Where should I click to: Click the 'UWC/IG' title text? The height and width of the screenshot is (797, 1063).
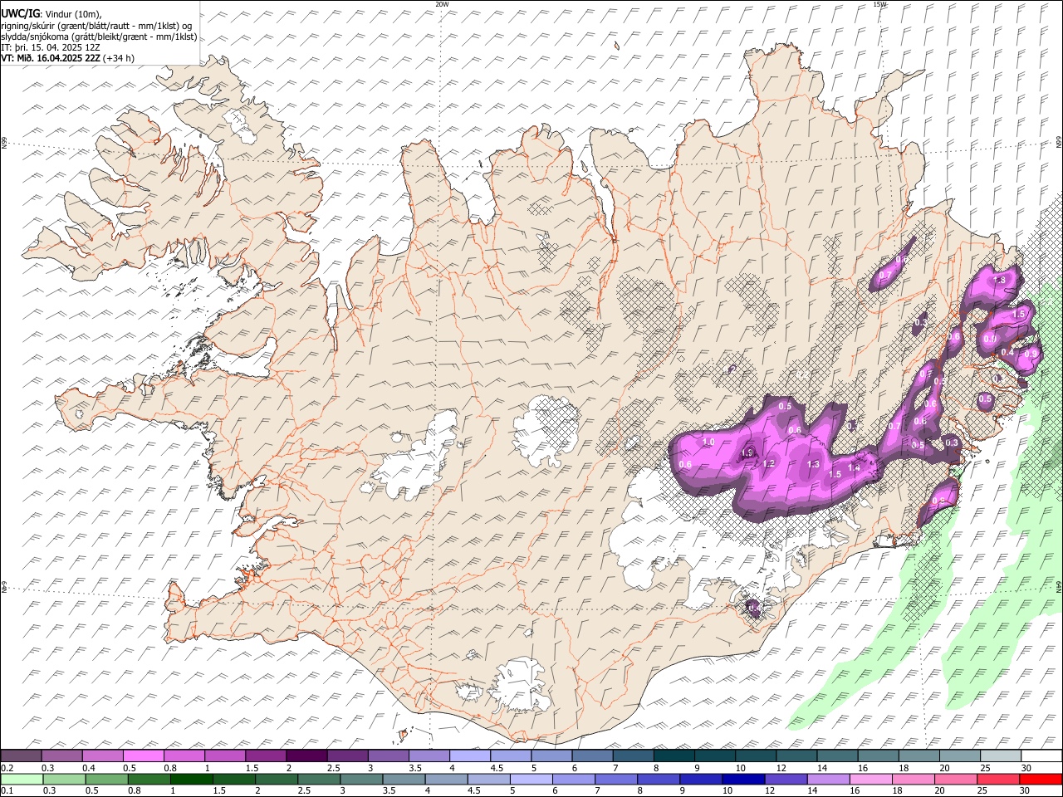(x=20, y=13)
